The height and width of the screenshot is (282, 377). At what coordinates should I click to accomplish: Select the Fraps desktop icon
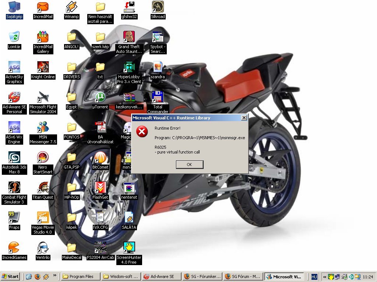14,218
